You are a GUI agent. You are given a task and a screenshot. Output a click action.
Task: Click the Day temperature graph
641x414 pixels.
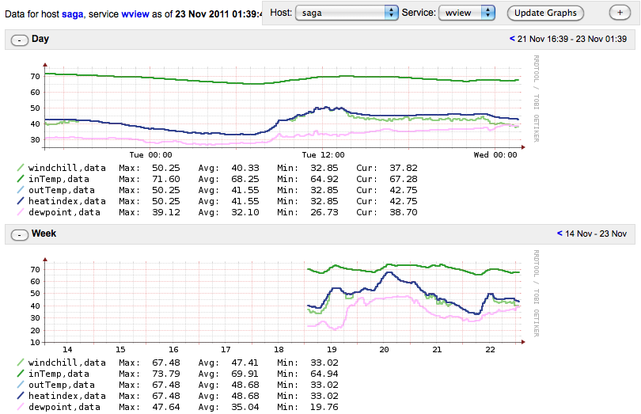coord(282,107)
